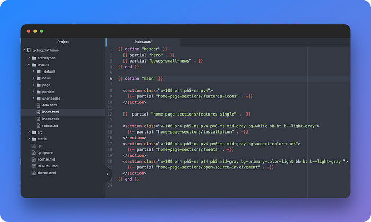Place cursor on partial "hero" line

coord(148,55)
